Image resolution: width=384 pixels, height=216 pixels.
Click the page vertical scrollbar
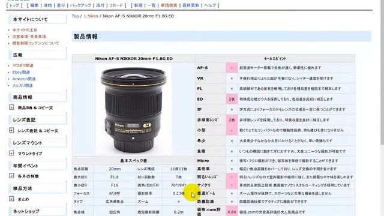click(382, 73)
